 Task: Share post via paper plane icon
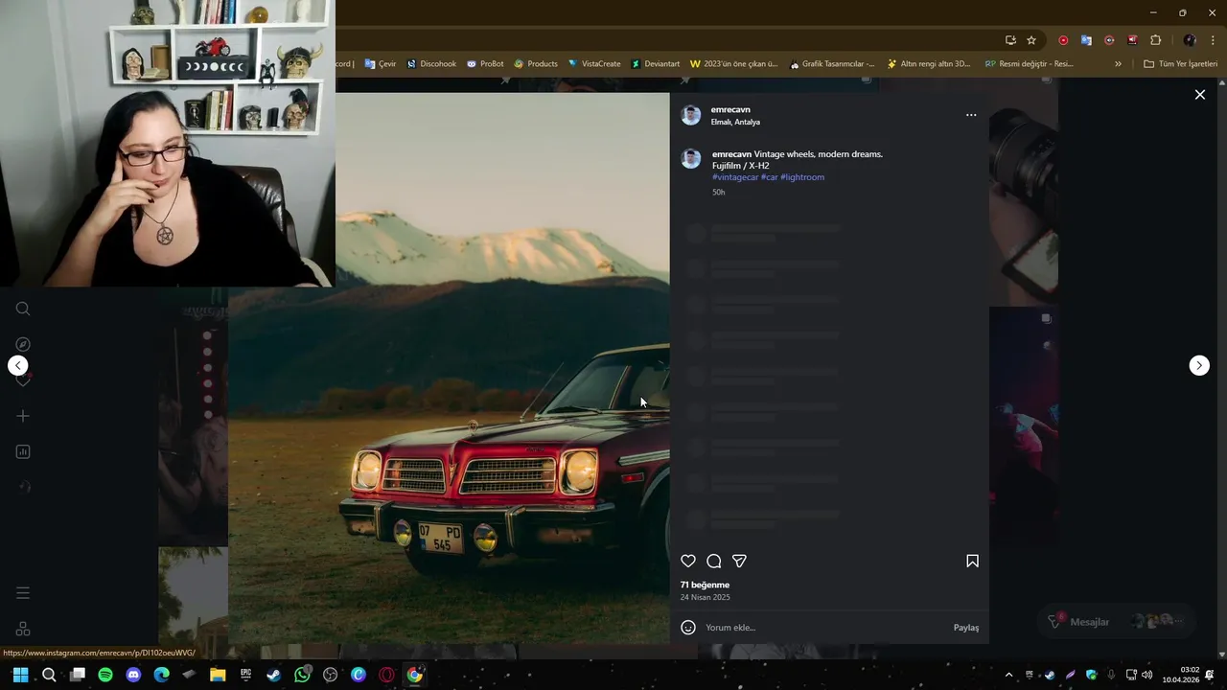pos(739,562)
